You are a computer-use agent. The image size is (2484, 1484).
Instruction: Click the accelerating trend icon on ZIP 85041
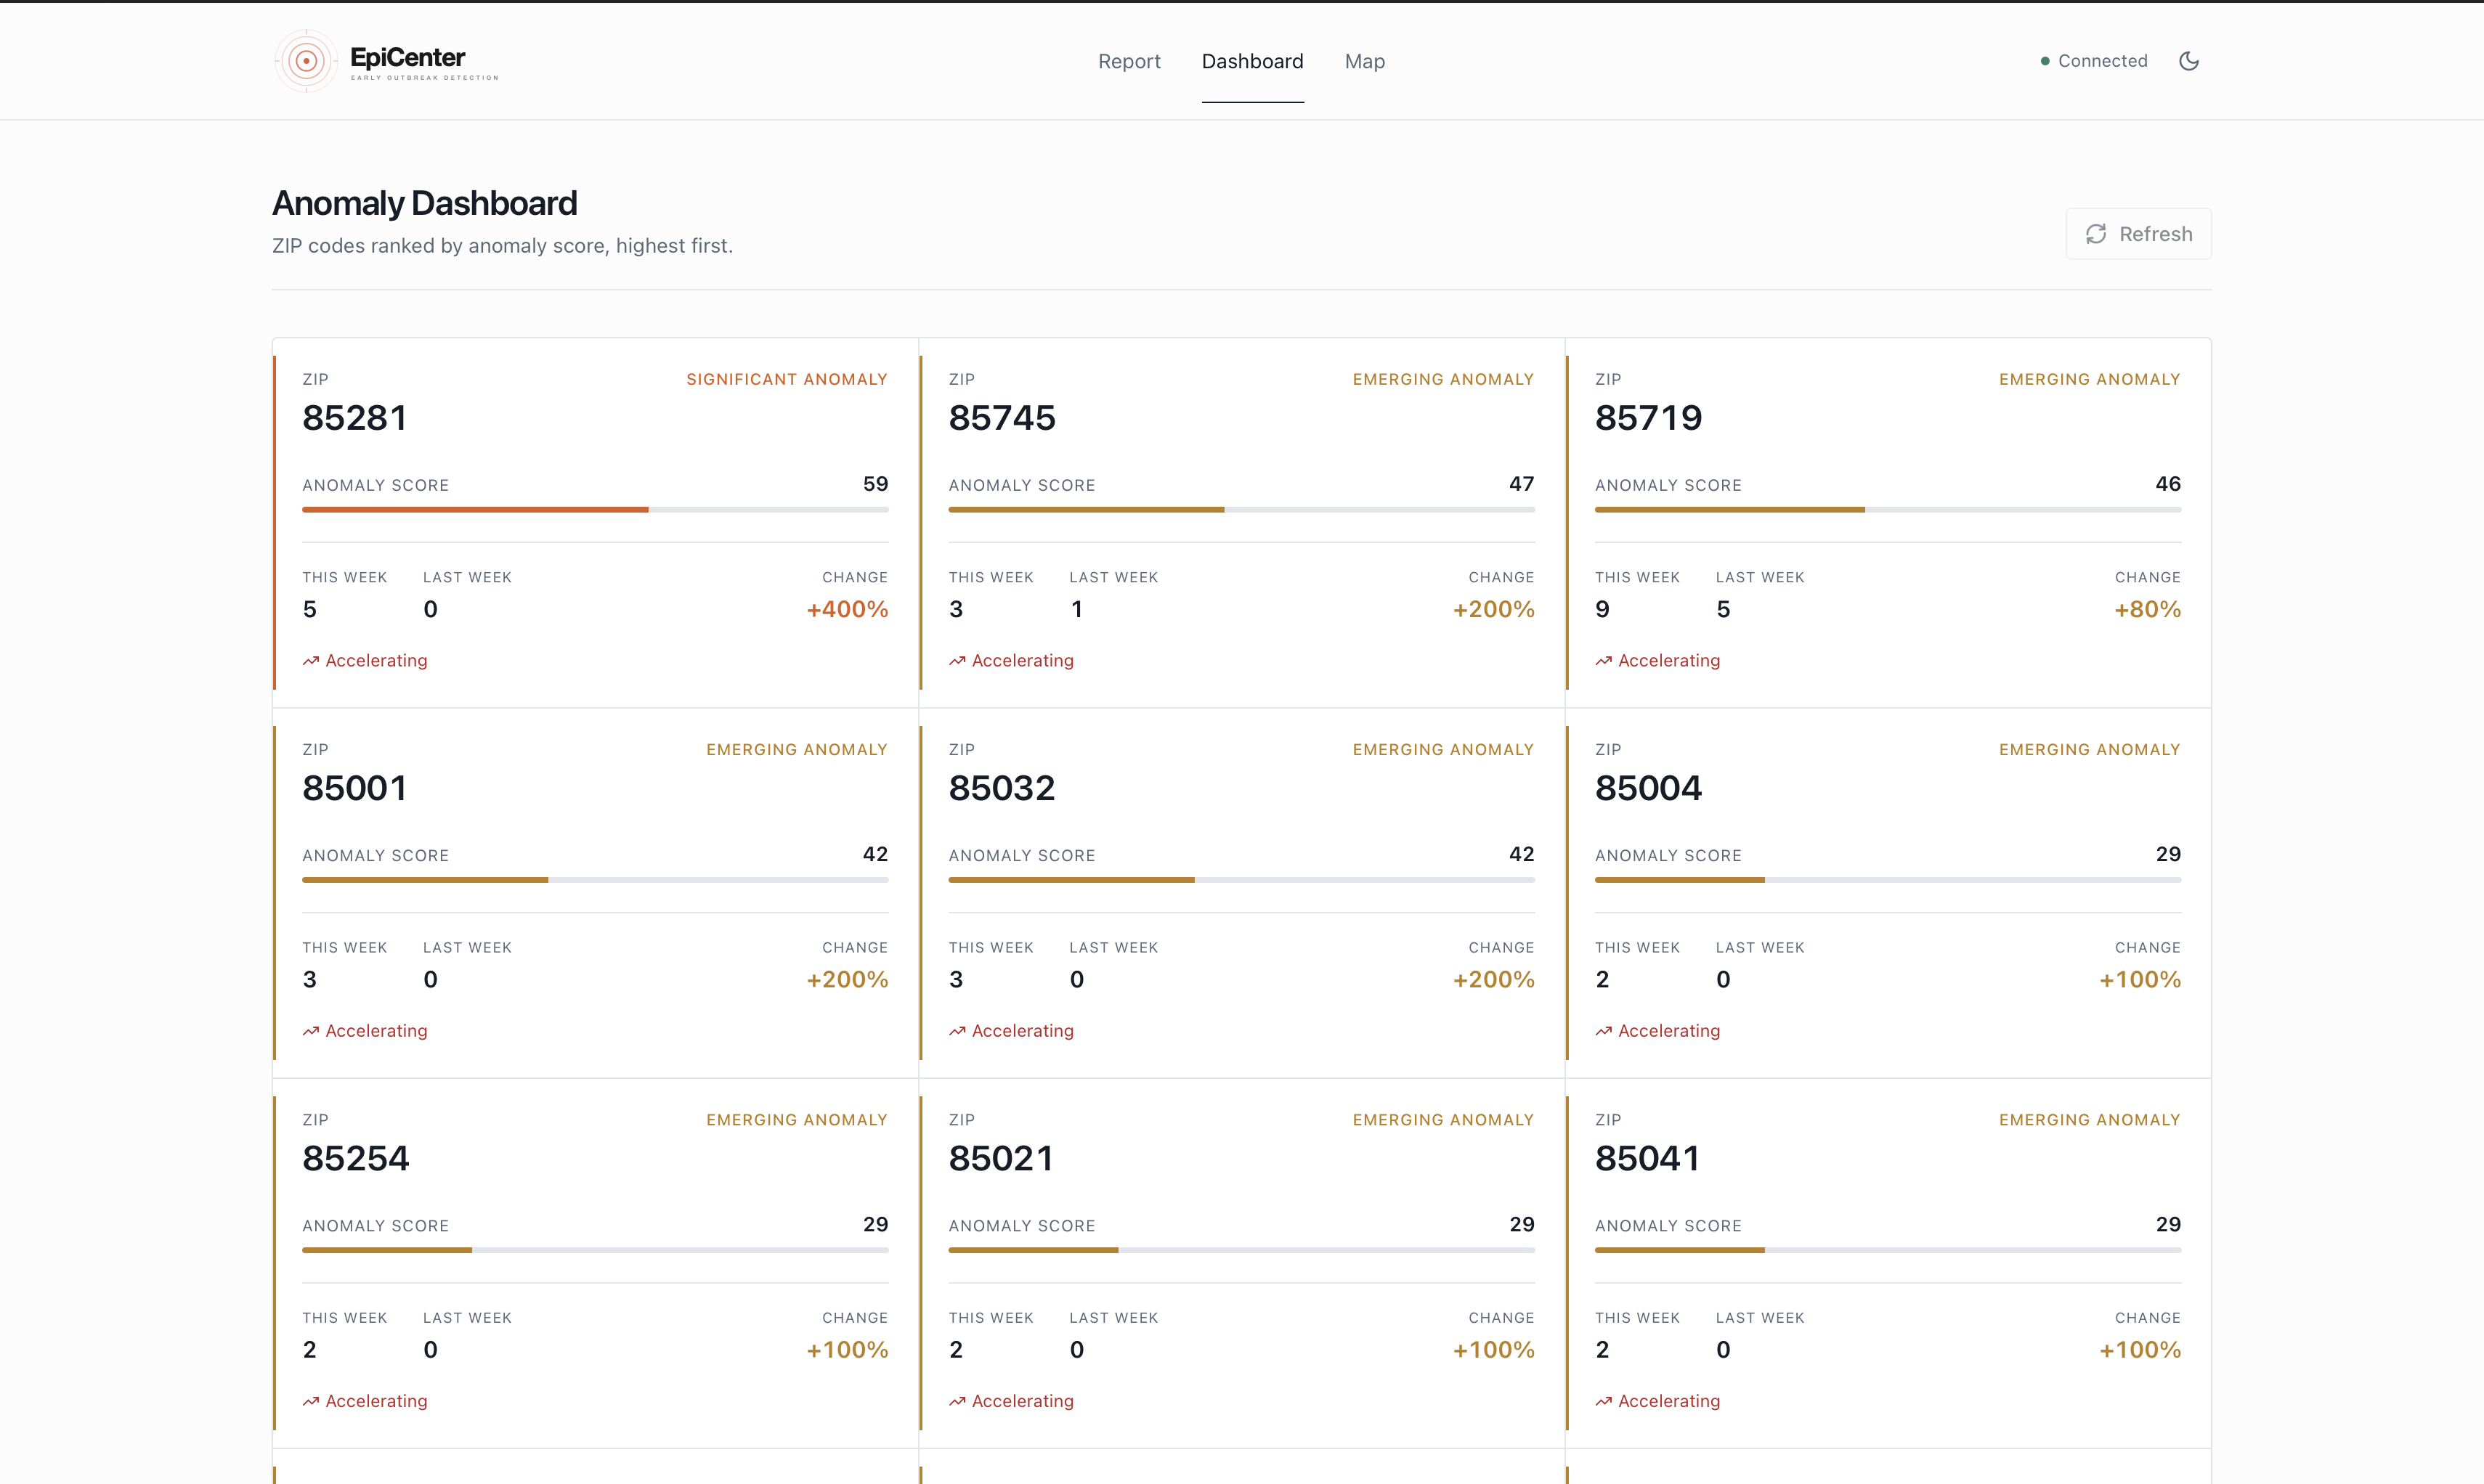coord(1604,1401)
